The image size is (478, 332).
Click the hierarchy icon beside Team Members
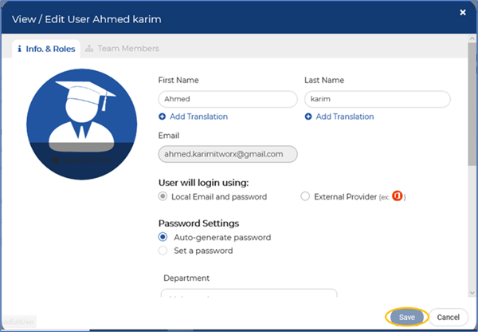pyautogui.click(x=89, y=49)
